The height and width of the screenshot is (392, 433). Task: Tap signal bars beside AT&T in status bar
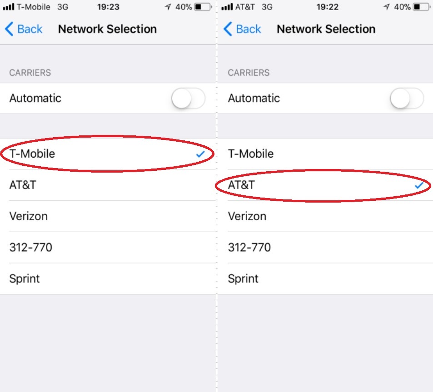coord(227,8)
